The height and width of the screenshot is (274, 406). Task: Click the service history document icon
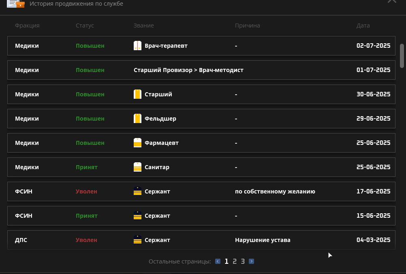(16, 4)
